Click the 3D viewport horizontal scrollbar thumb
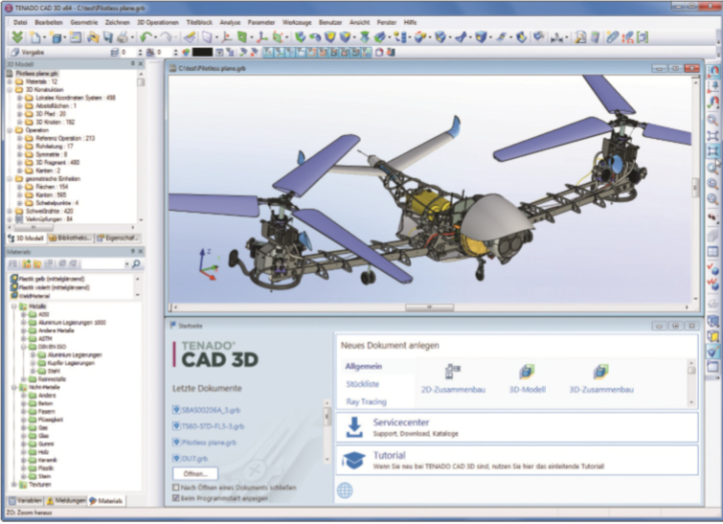The height and width of the screenshot is (524, 723). click(x=429, y=308)
